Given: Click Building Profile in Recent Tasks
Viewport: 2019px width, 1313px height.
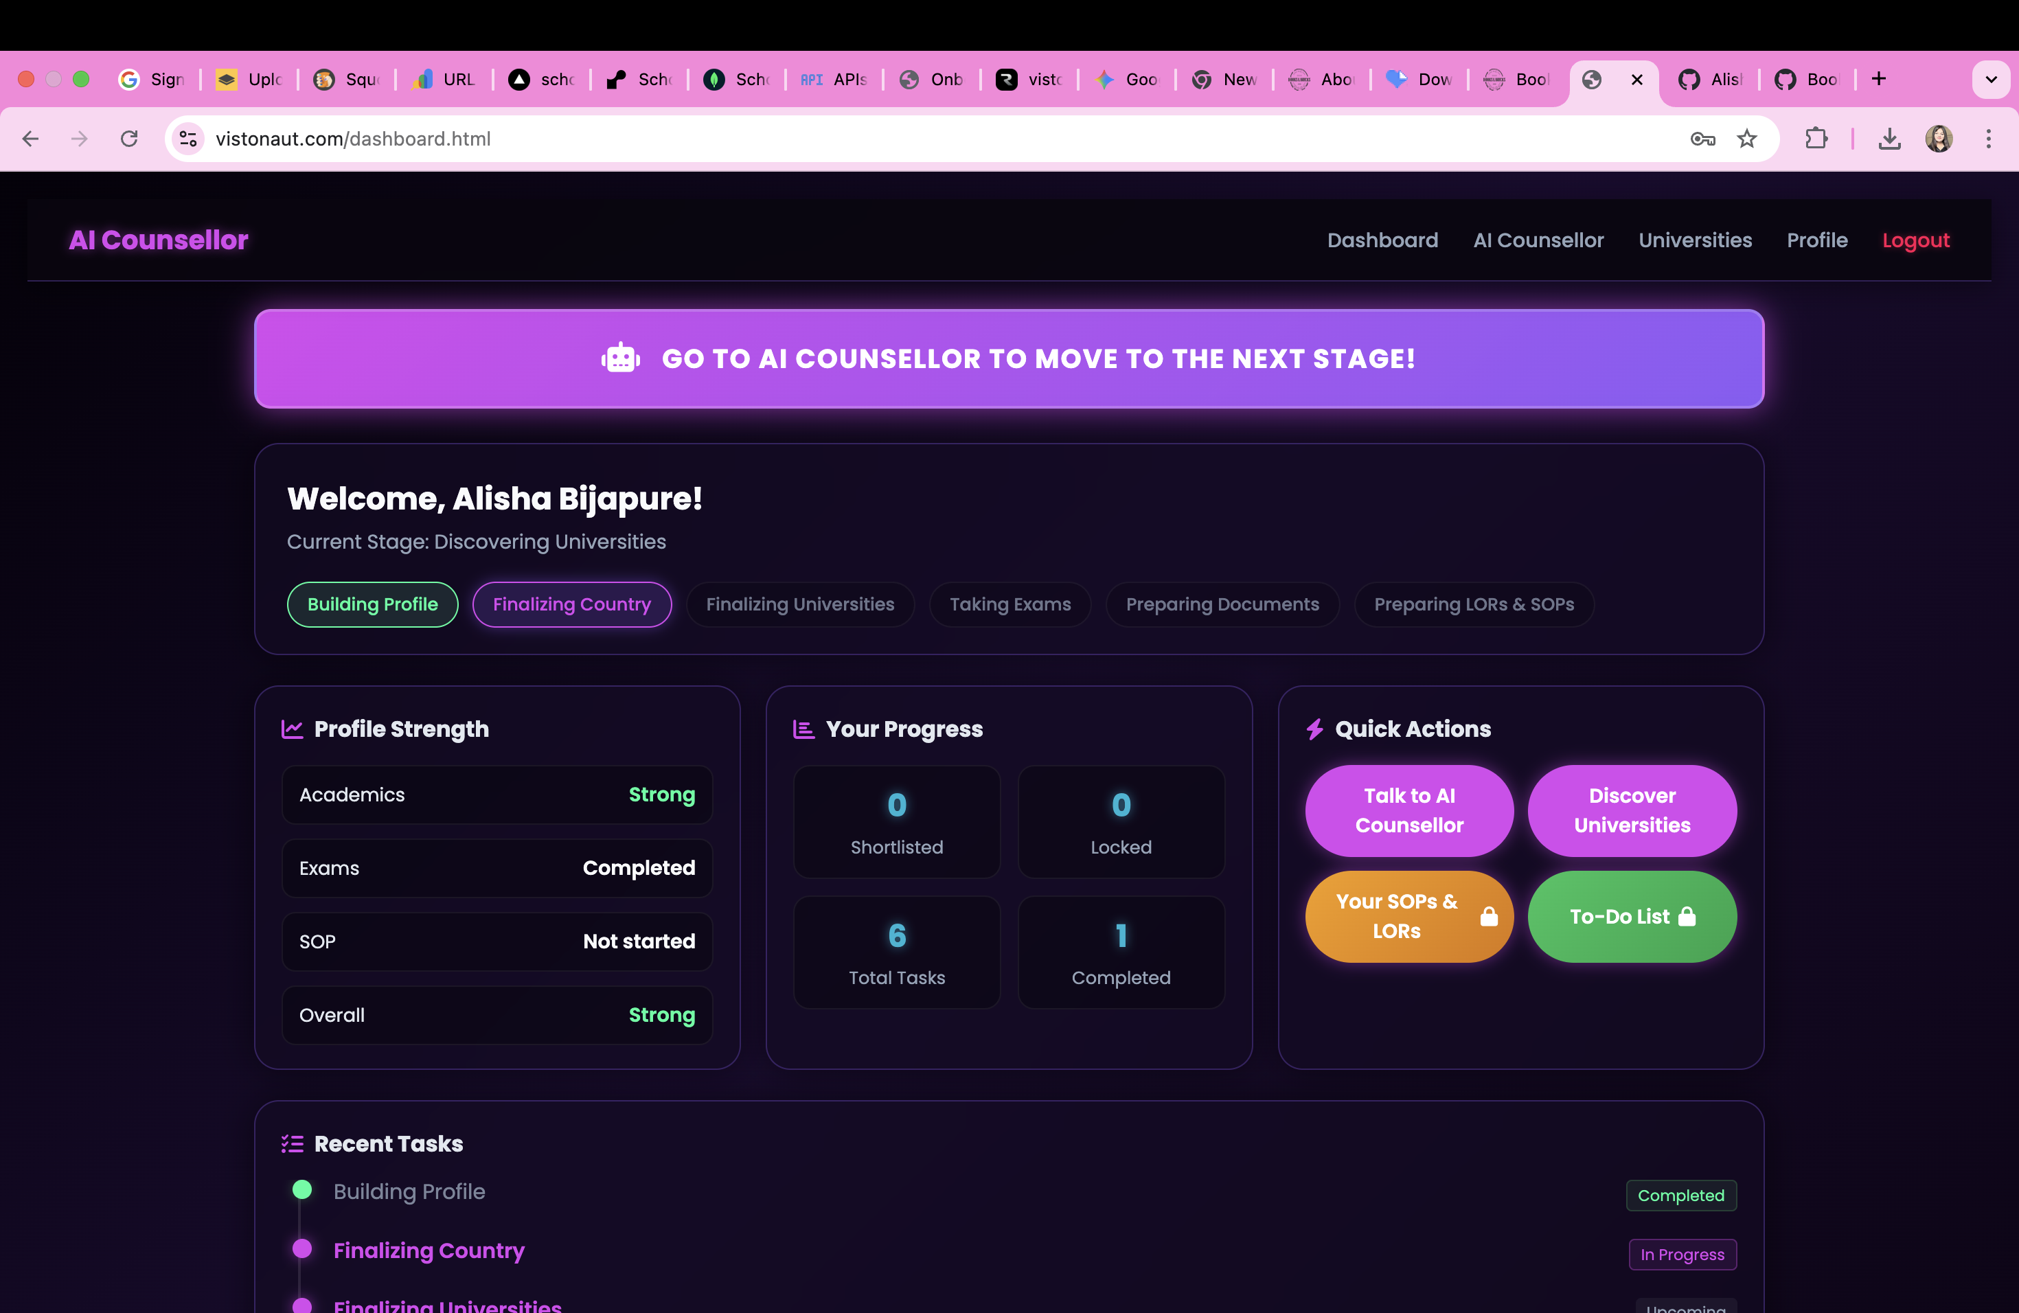Looking at the screenshot, I should [409, 1191].
